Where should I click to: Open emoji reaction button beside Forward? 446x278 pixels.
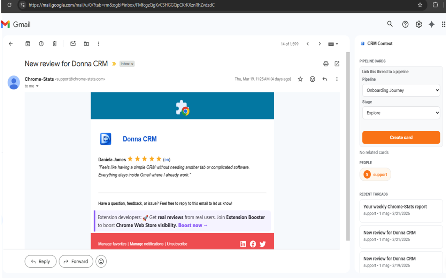coord(101,261)
